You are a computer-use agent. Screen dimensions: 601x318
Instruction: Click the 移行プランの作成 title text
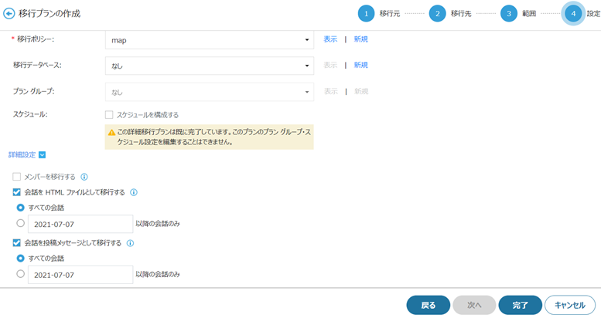tap(50, 14)
